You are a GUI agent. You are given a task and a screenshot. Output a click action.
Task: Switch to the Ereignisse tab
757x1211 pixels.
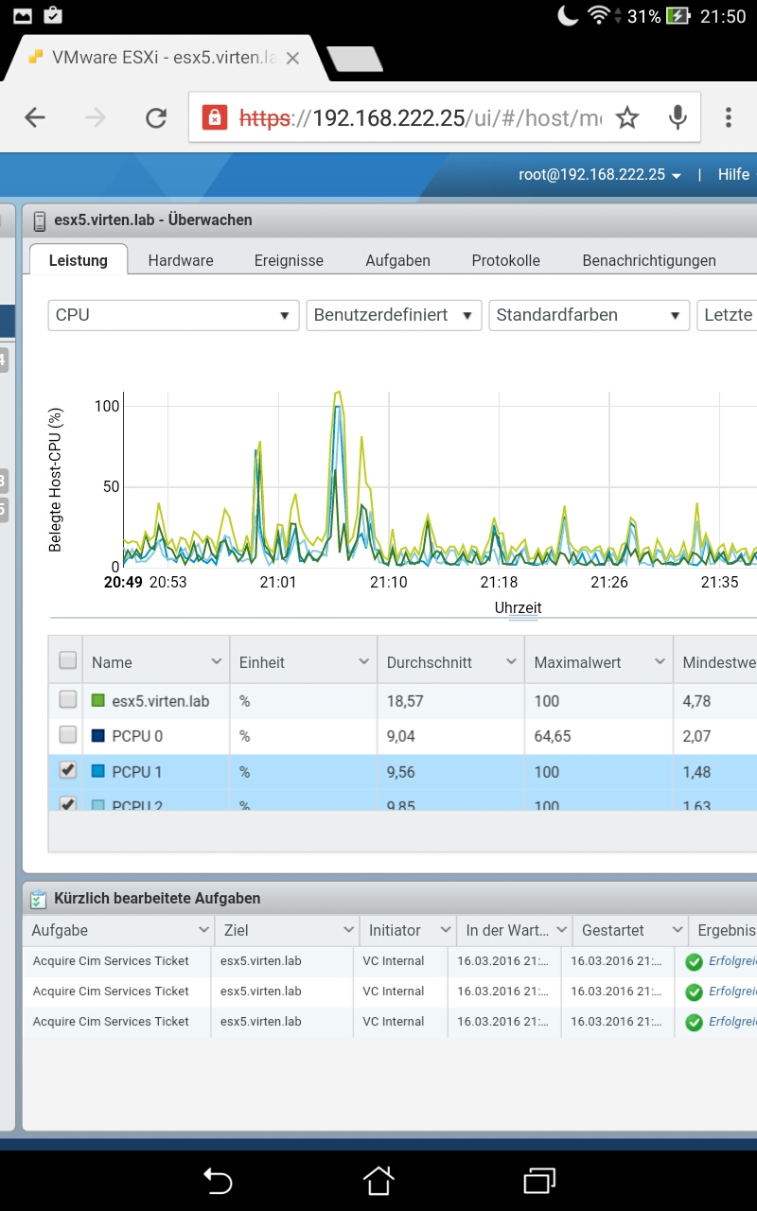click(289, 260)
